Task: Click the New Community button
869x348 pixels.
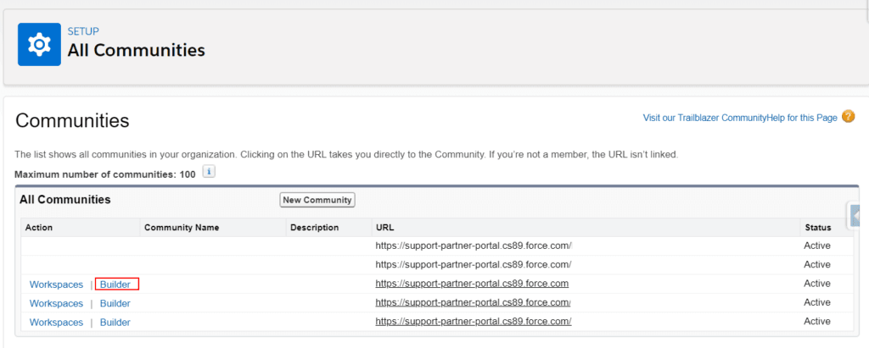Action: tap(317, 200)
